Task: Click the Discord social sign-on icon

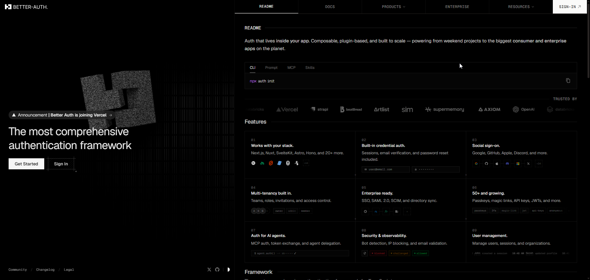Action: pyautogui.click(x=507, y=164)
